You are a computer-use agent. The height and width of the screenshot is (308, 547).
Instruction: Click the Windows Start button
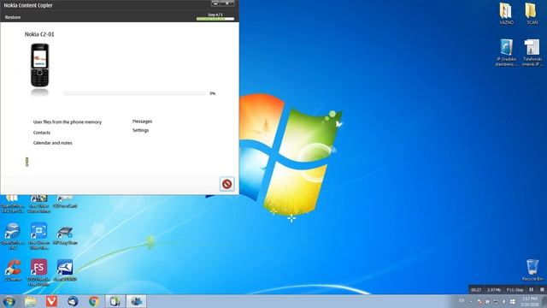click(x=9, y=301)
